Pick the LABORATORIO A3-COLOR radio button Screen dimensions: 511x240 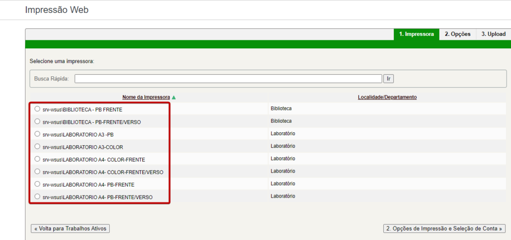click(x=37, y=146)
